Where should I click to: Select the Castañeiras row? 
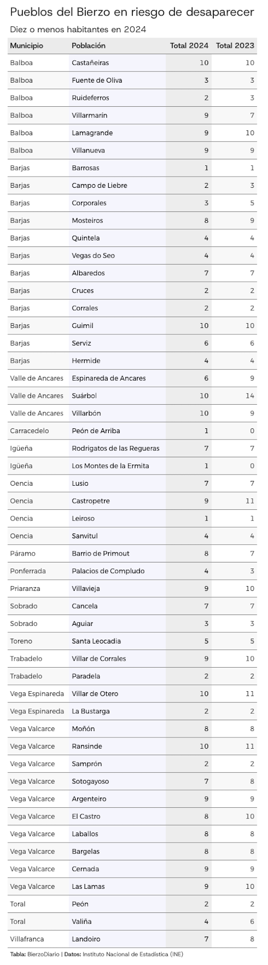coord(133,63)
